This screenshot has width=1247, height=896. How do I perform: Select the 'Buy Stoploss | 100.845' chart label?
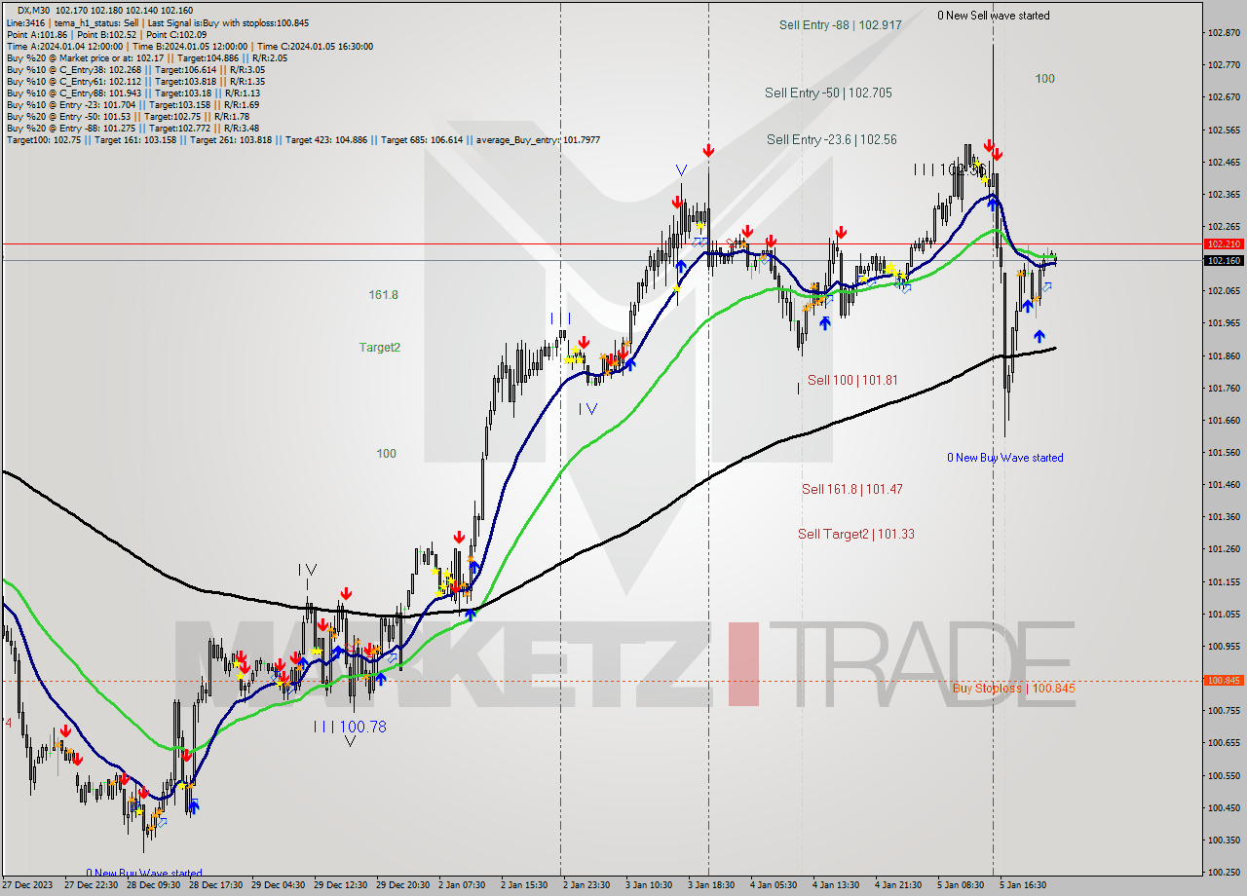pos(1014,688)
